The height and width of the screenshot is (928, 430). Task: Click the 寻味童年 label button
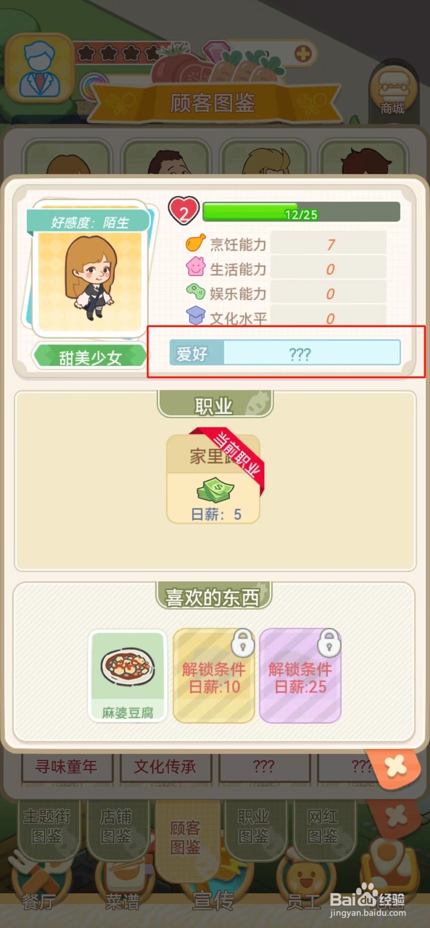tap(66, 767)
